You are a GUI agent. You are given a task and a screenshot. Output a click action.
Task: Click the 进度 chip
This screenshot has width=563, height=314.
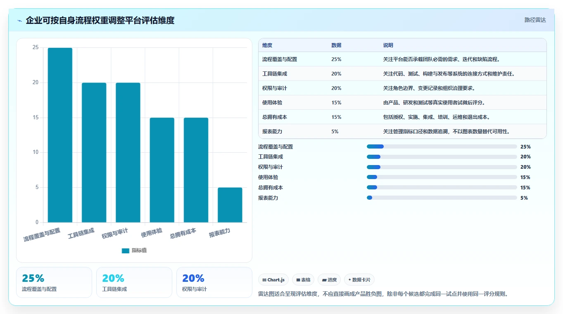coord(329,280)
